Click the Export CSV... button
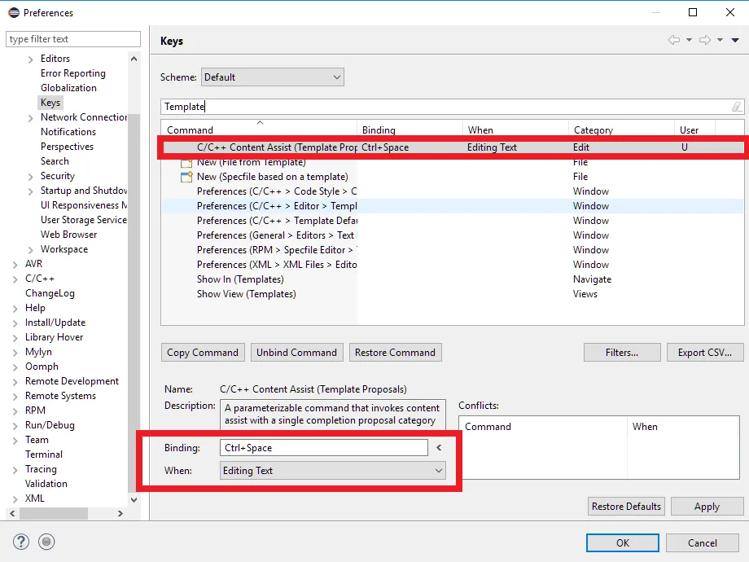 [x=704, y=353]
